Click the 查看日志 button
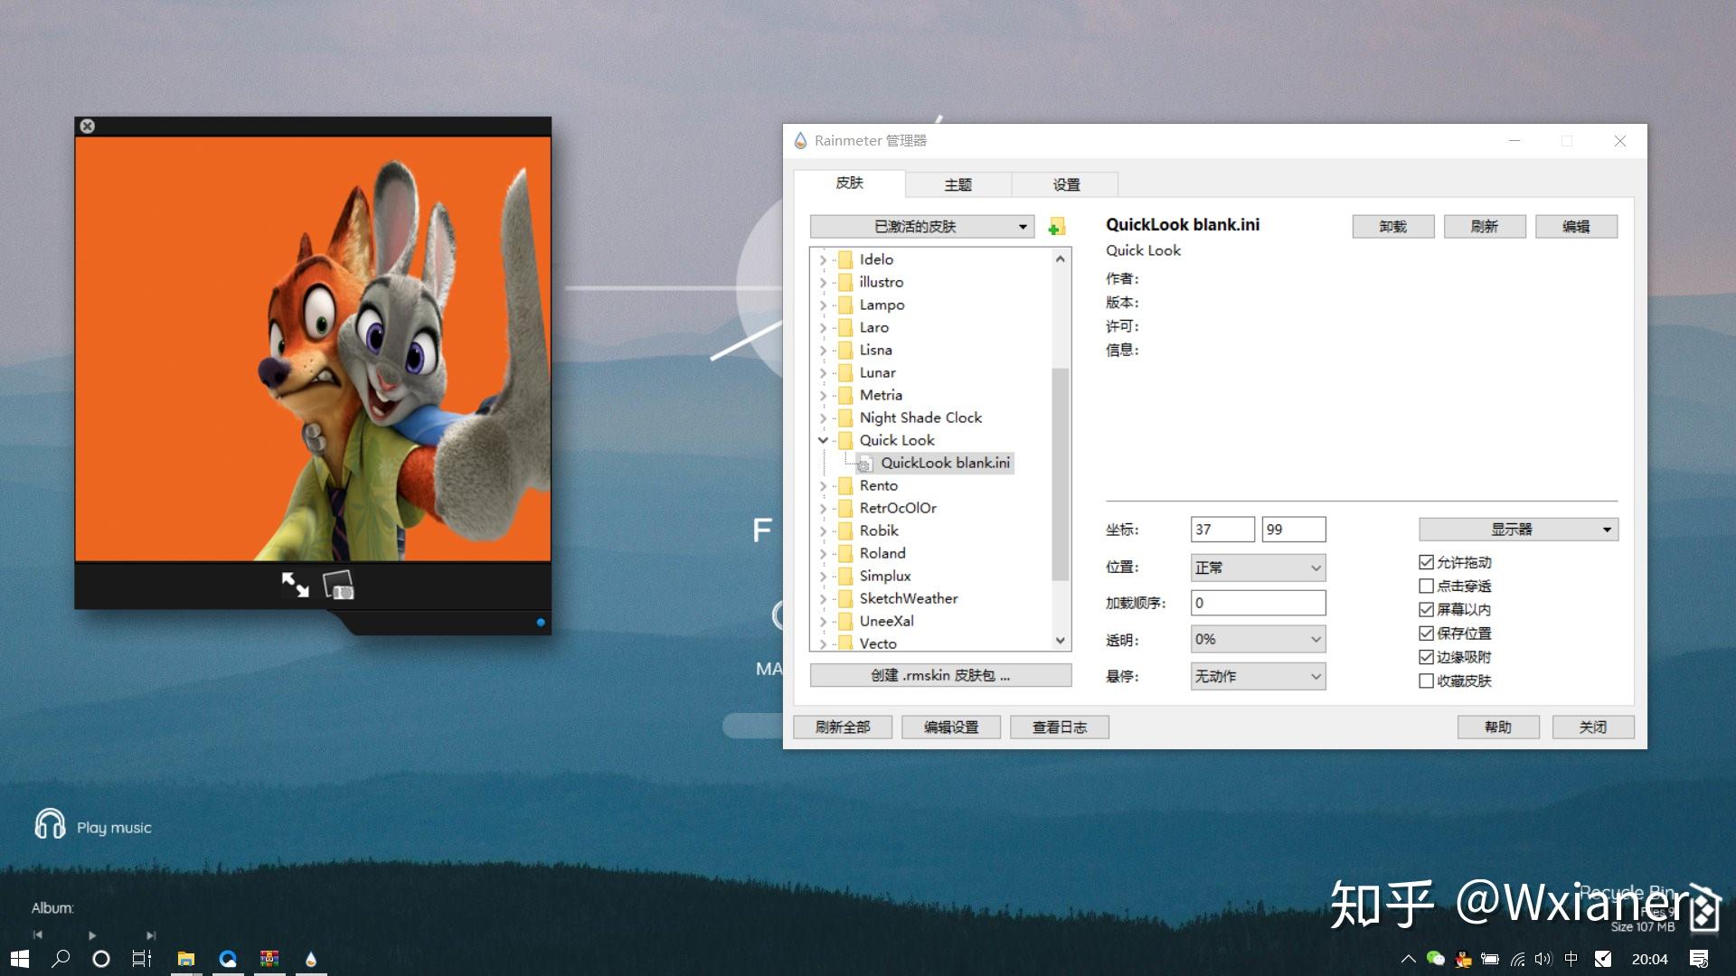1736x976 pixels. 1060,727
